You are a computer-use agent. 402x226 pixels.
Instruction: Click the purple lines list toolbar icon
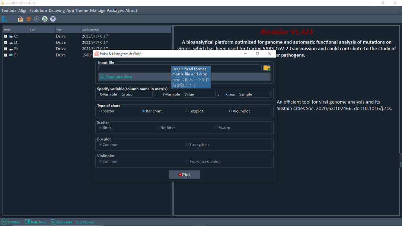click(53, 19)
